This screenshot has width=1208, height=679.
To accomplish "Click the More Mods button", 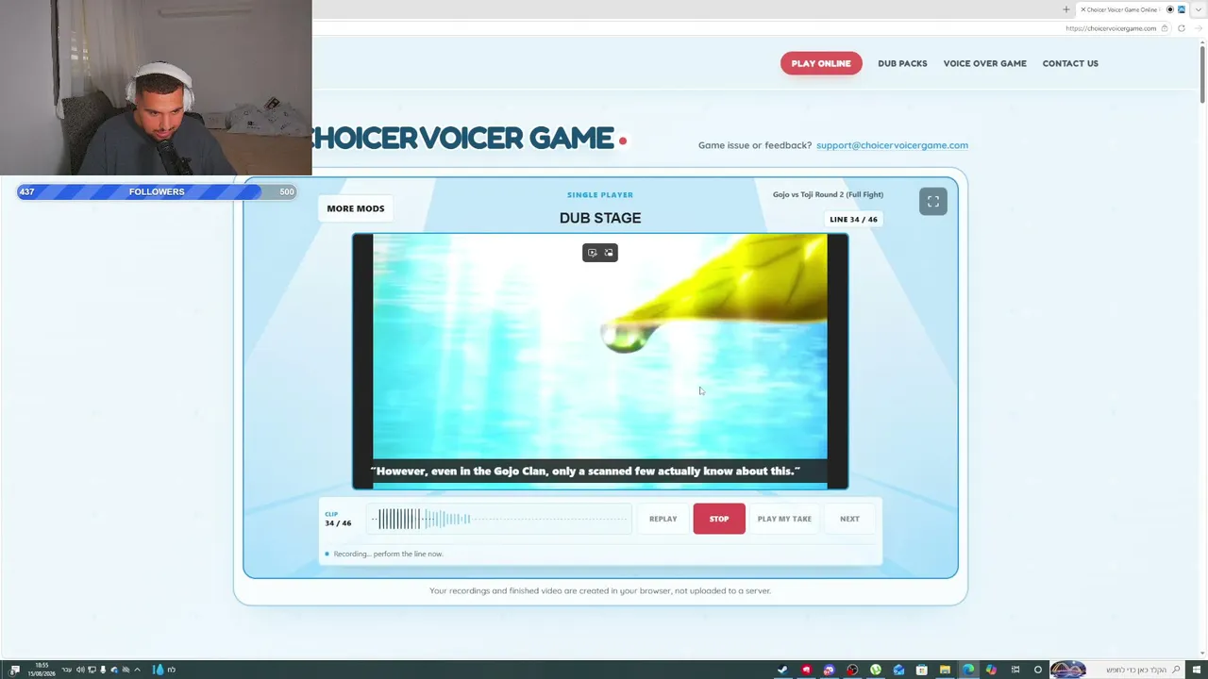I will [x=356, y=208].
